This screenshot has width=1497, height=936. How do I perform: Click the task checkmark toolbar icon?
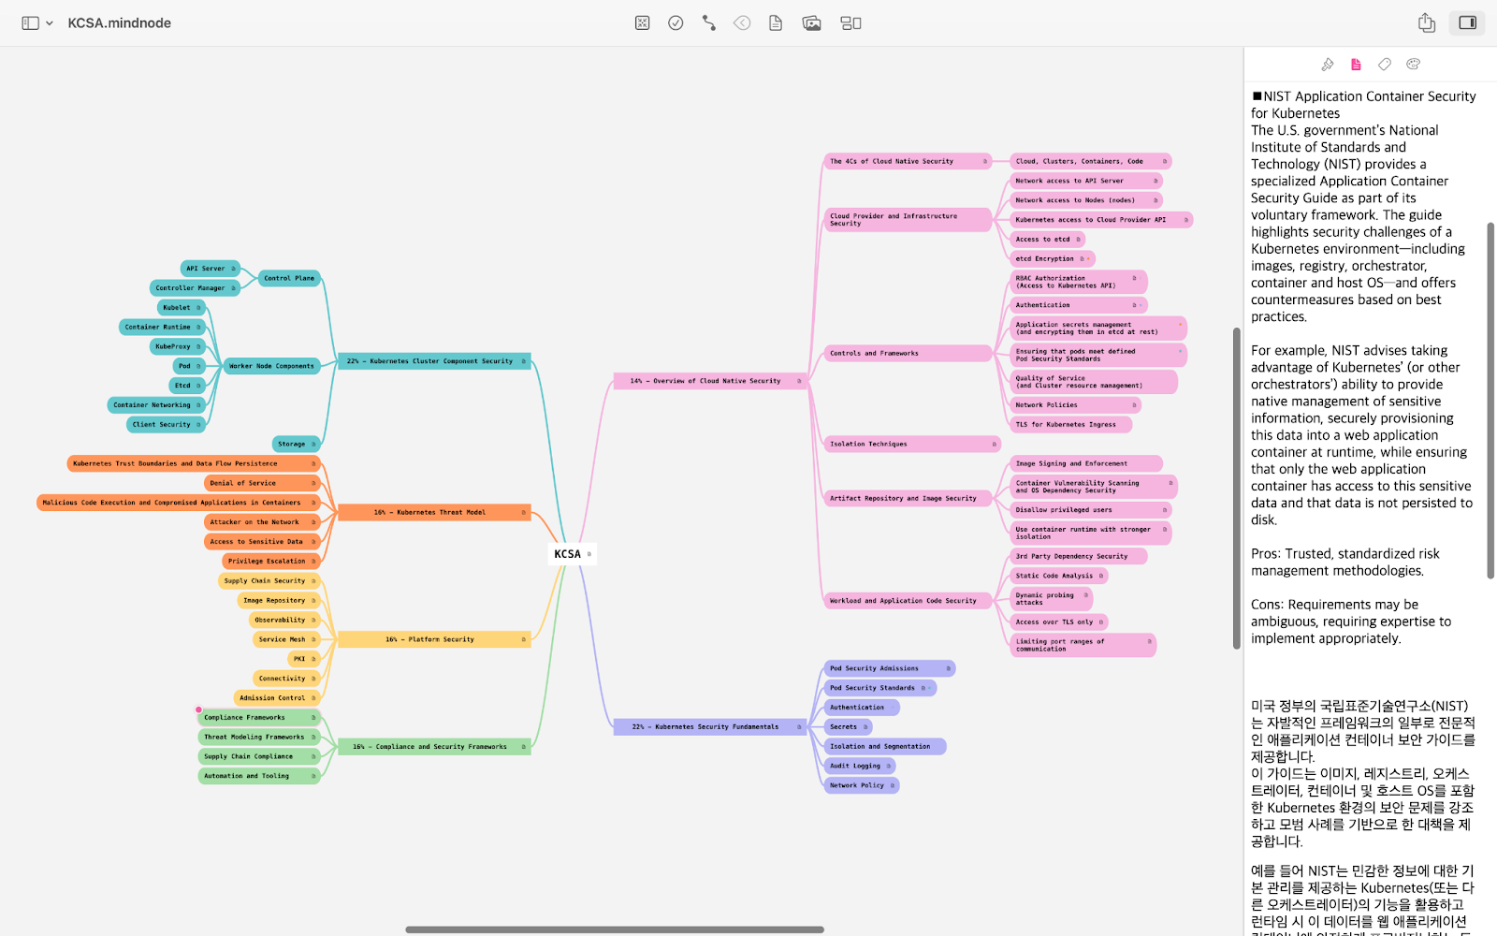(x=676, y=23)
